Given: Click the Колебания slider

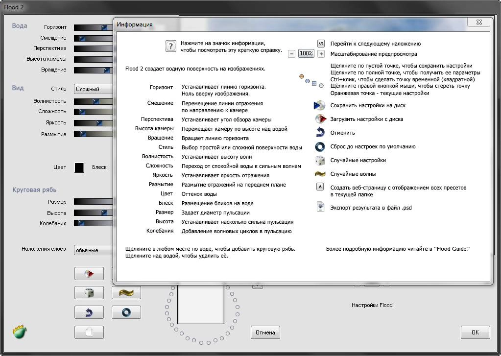Looking at the screenshot, I should [x=94, y=223].
